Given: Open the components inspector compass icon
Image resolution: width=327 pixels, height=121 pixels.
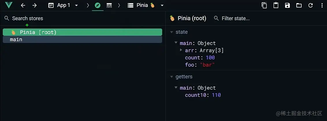Looking at the screenshot, I should [98, 5].
